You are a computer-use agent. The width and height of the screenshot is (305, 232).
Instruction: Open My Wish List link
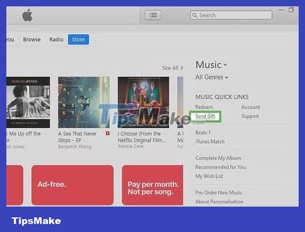pyautogui.click(x=209, y=176)
